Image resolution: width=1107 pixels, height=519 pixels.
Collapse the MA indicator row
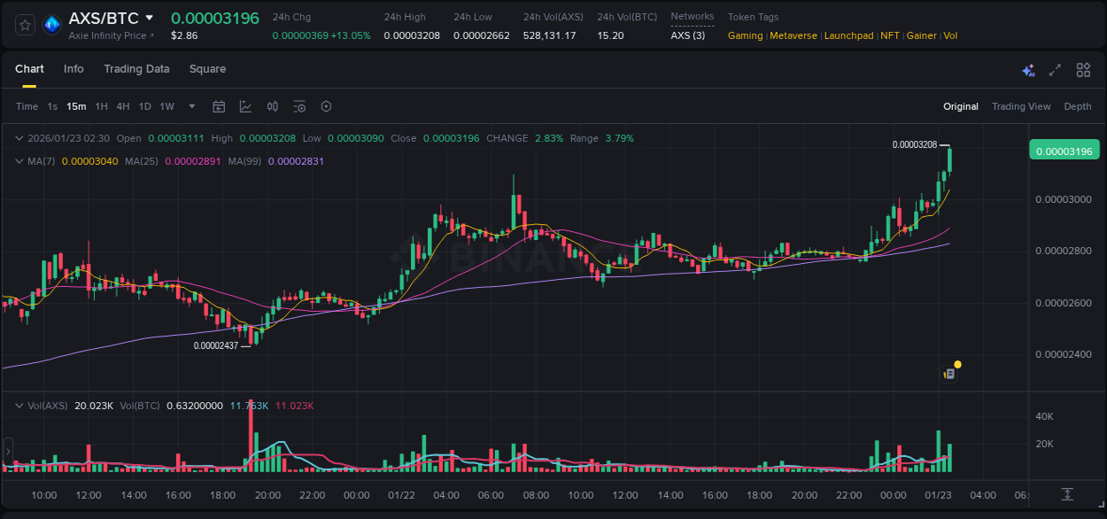tap(18, 161)
